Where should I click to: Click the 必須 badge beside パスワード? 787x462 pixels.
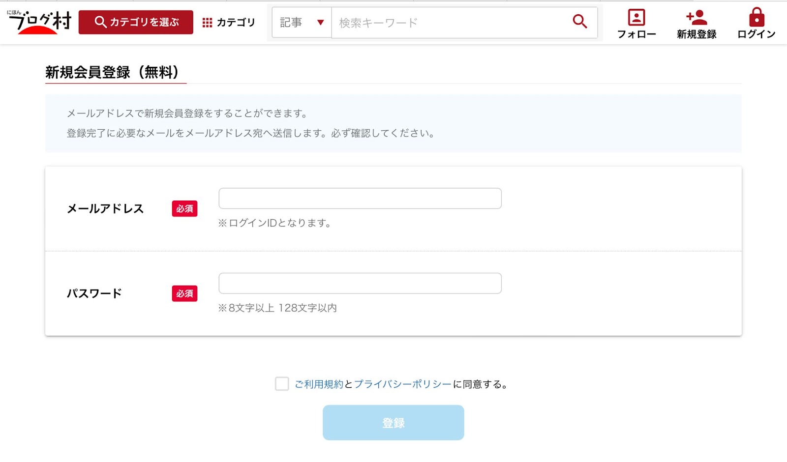[184, 293]
